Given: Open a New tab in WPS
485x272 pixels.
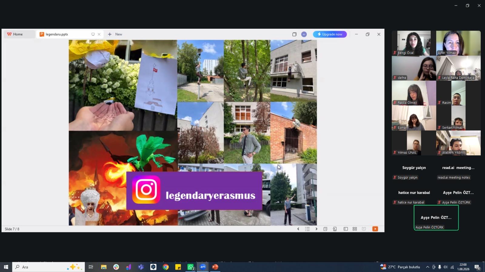Looking at the screenshot, I should [115, 34].
